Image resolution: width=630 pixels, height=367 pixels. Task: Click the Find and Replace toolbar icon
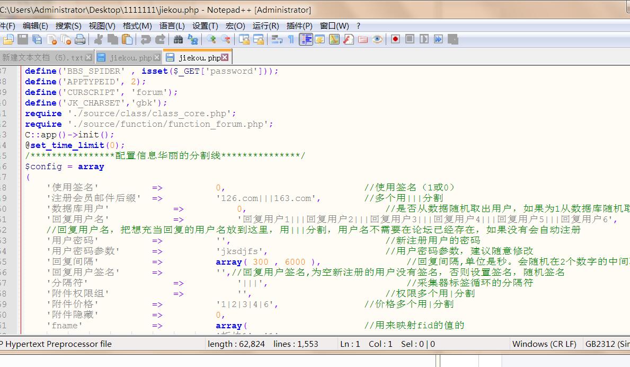tap(192, 39)
